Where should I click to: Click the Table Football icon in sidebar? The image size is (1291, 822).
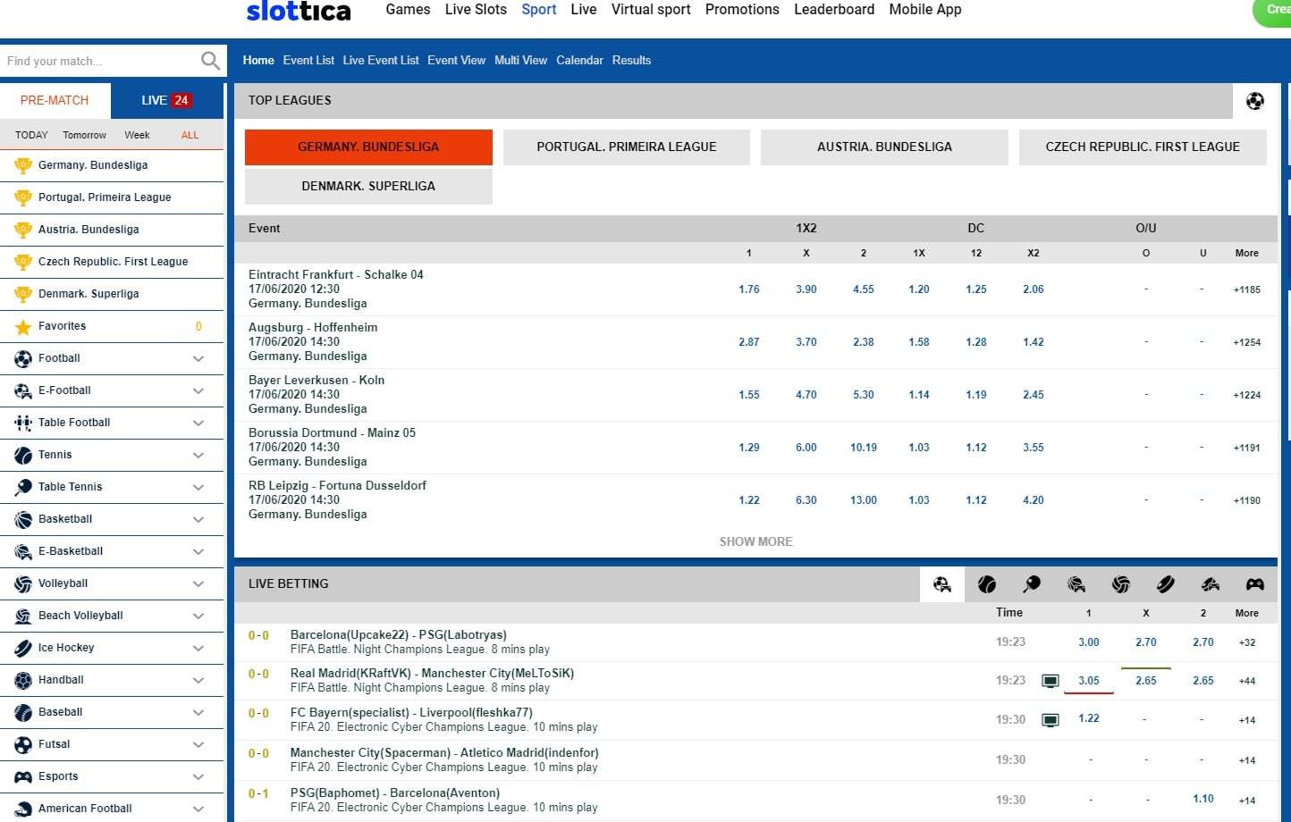pos(23,424)
